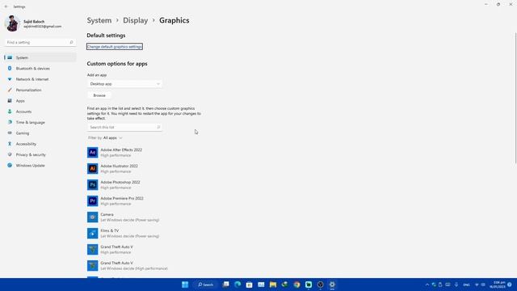Open Network & internet settings

[40, 79]
